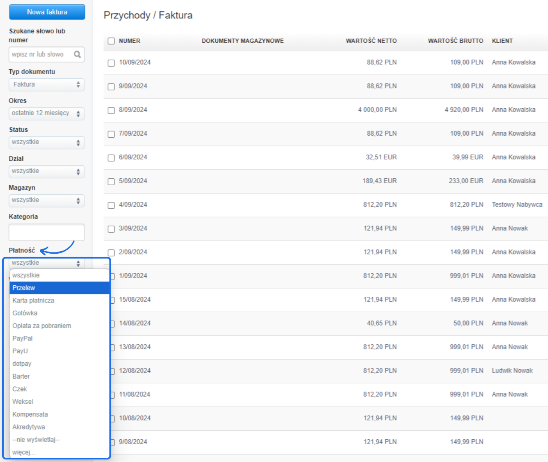Check the box for invoice 10/09/2024
The width and height of the screenshot is (548, 462).
[x=111, y=63]
